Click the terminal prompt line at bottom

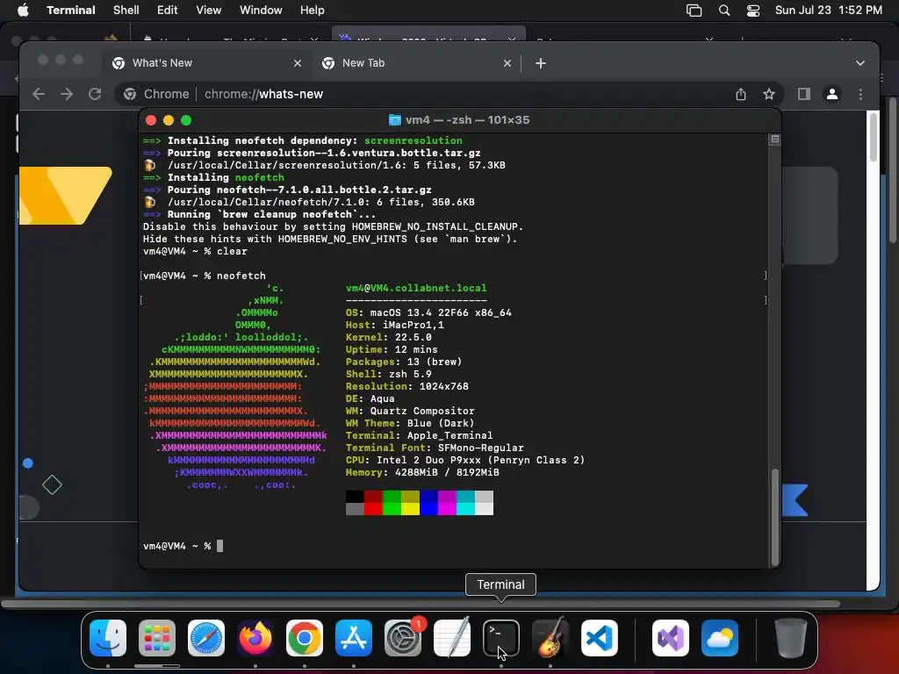[x=183, y=546]
